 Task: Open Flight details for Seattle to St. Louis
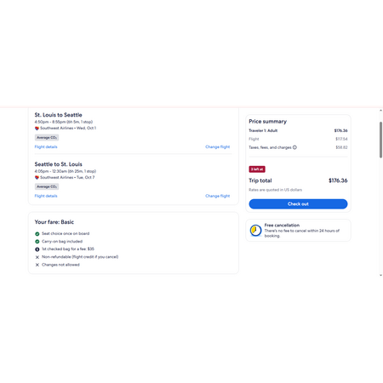(x=46, y=196)
